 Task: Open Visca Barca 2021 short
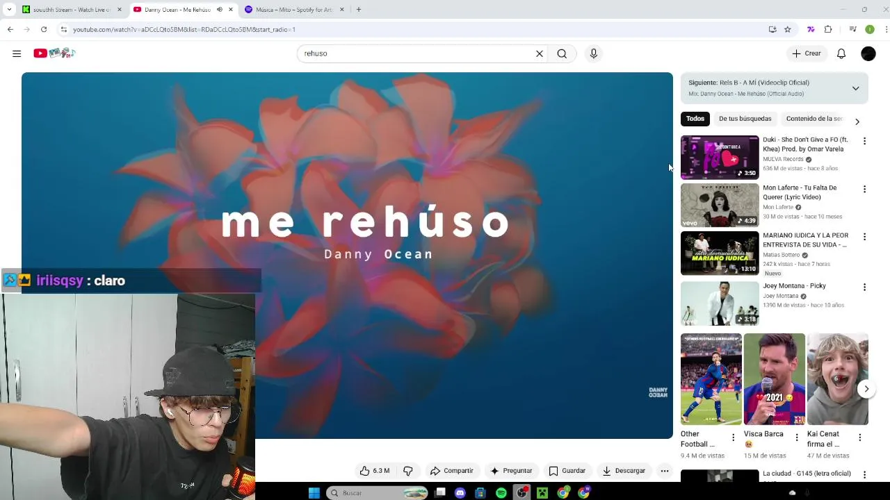click(775, 379)
